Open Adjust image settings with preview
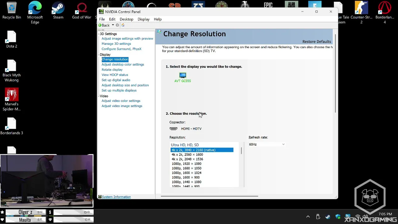 click(127, 39)
